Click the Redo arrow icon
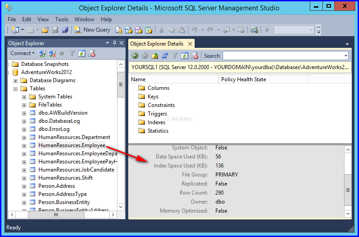The image size is (359, 237). coord(210,30)
